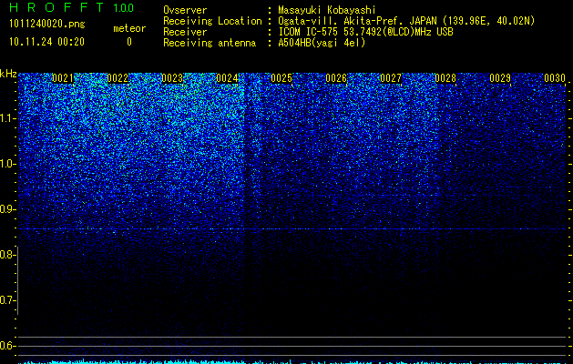This screenshot has width=573, height=364.
Task: Click the 0025 time marker
Action: click(281, 78)
